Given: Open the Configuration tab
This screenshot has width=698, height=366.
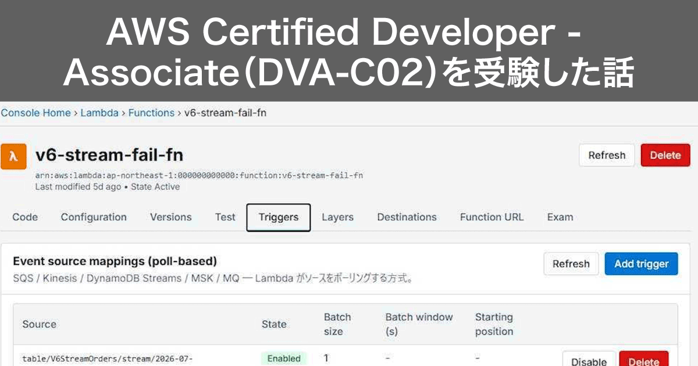Looking at the screenshot, I should [x=94, y=217].
